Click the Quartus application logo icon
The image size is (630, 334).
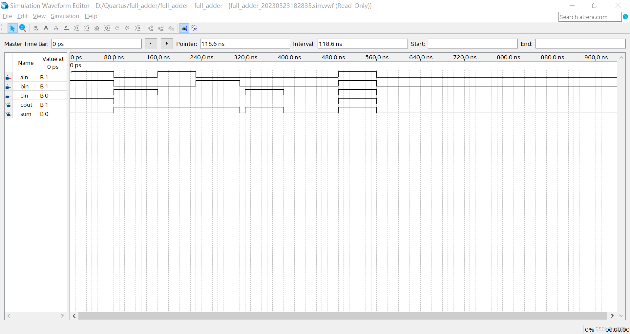tap(5, 6)
